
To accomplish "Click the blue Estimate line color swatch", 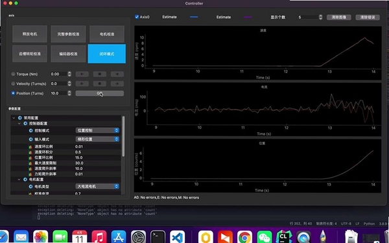I will tap(194, 17).
